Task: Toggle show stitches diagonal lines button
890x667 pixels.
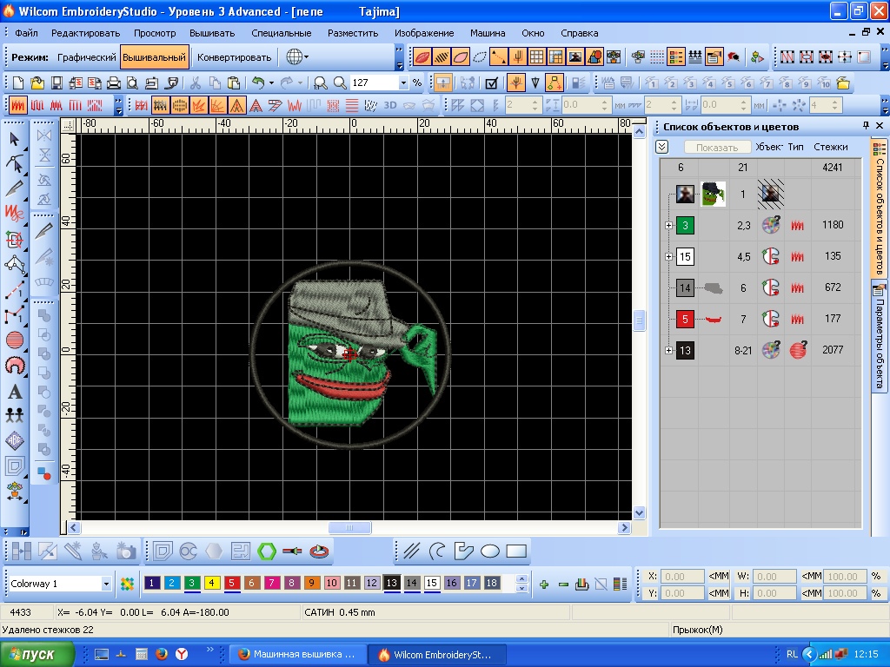Action: 442,56
